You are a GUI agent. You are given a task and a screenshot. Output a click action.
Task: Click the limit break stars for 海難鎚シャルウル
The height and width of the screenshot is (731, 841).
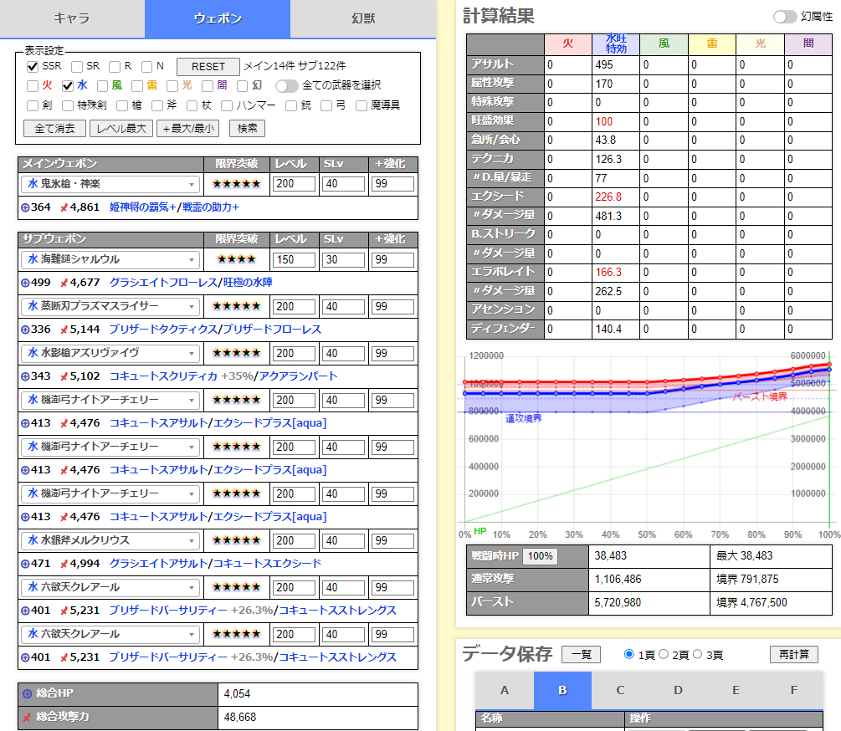[235, 260]
